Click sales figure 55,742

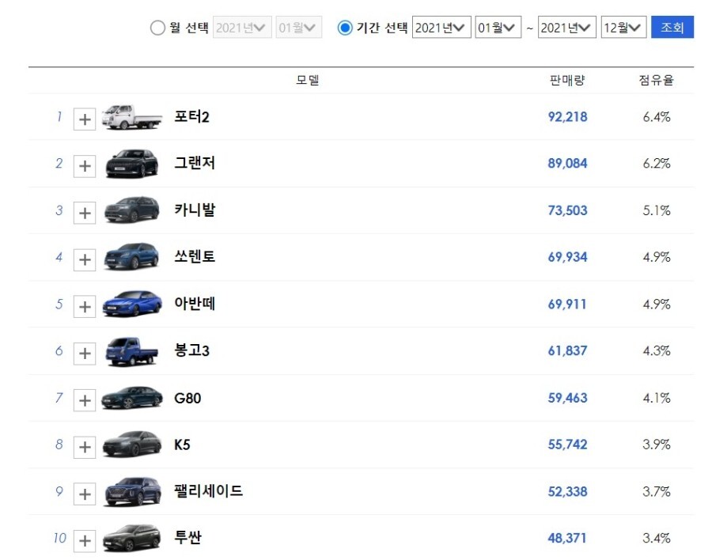567,445
